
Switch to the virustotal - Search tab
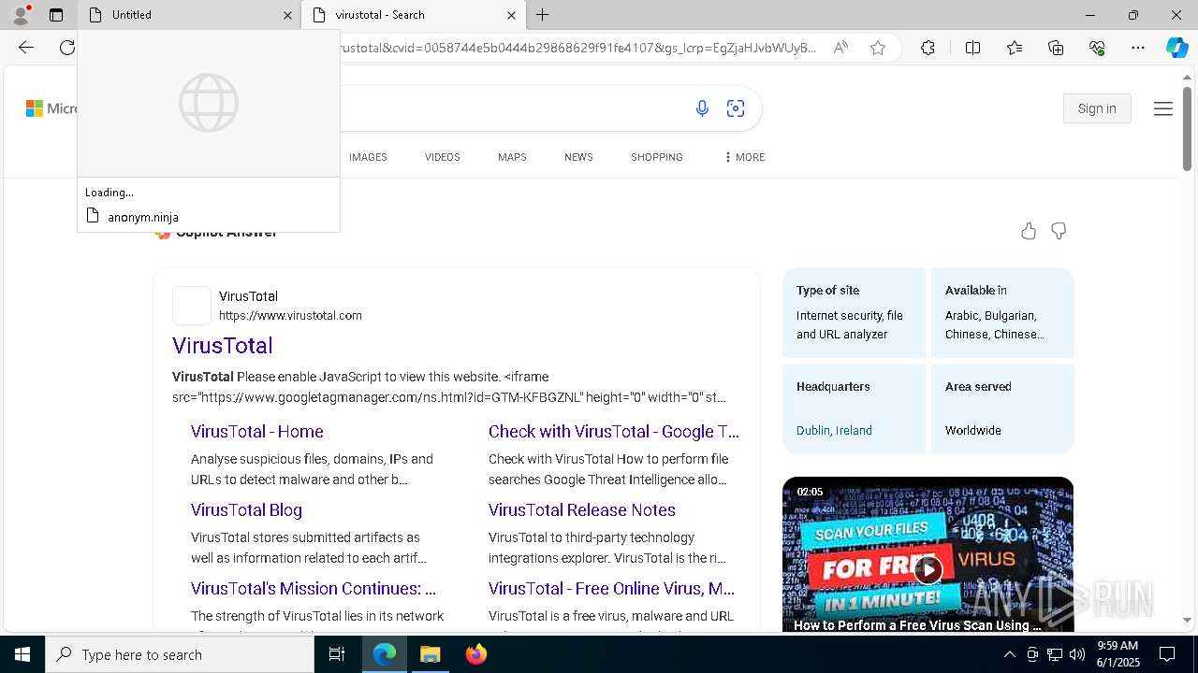coord(414,15)
